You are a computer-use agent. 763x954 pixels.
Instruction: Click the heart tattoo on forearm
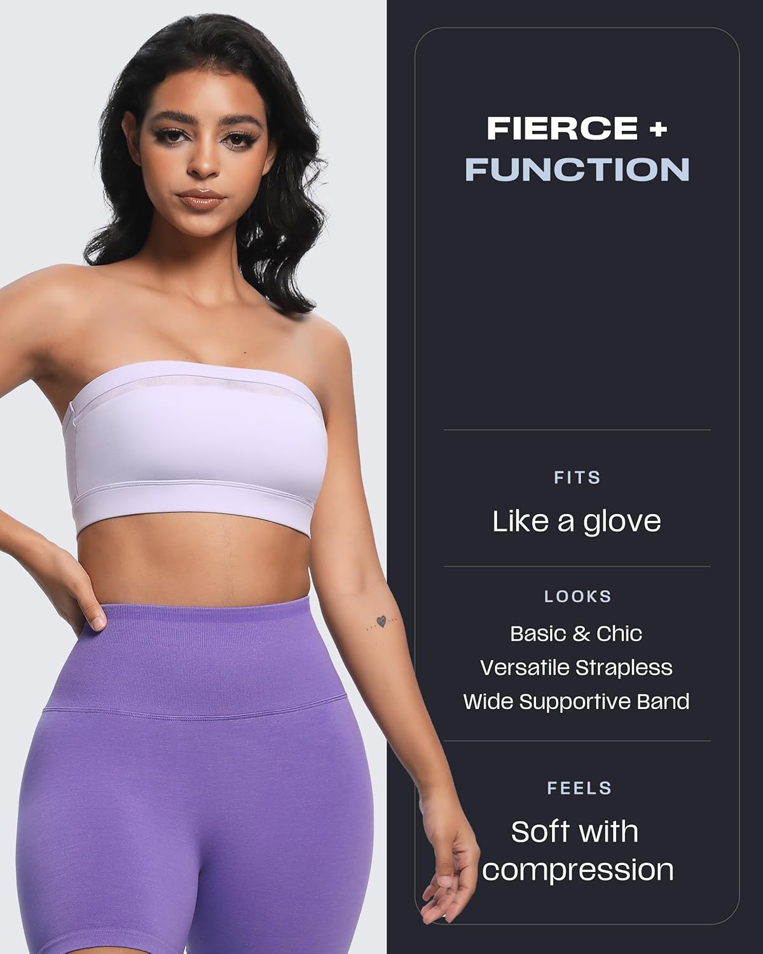(381, 621)
